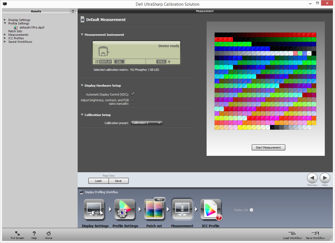Click the 'Measurement' panel header
335x243 pixels.
pos(205,11)
